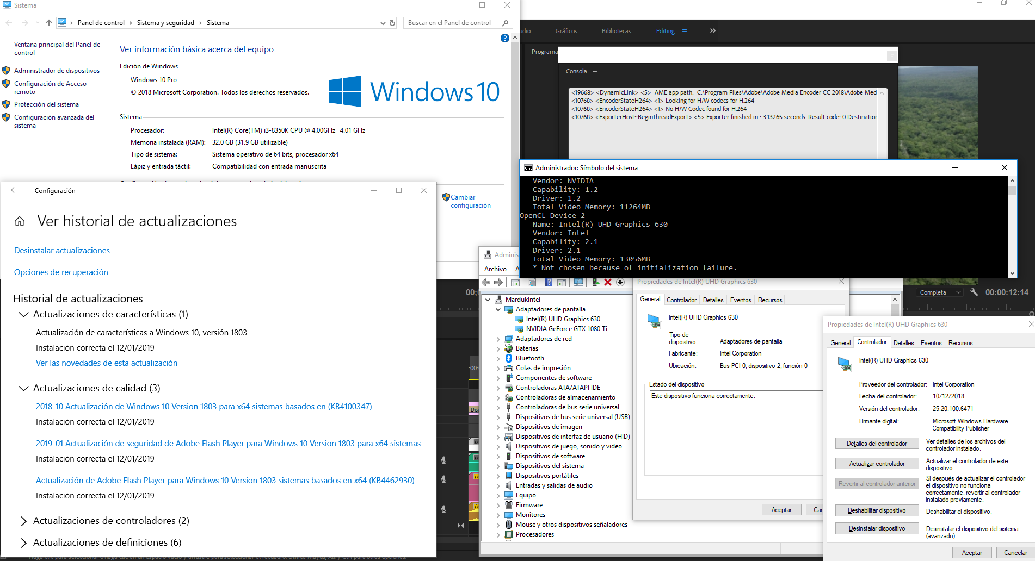Open Consola panel menu icon
1035x561 pixels.
(595, 71)
